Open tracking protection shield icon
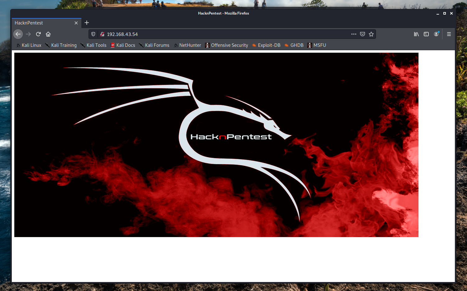The image size is (467, 291). [x=93, y=34]
